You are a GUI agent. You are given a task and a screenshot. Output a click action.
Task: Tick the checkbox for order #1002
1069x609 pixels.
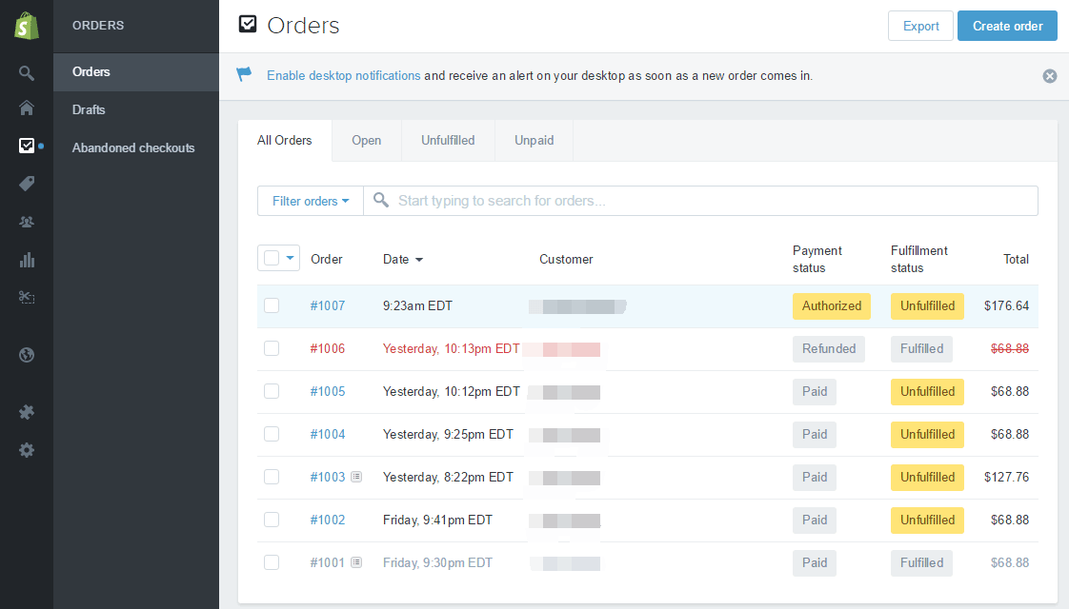(272, 520)
